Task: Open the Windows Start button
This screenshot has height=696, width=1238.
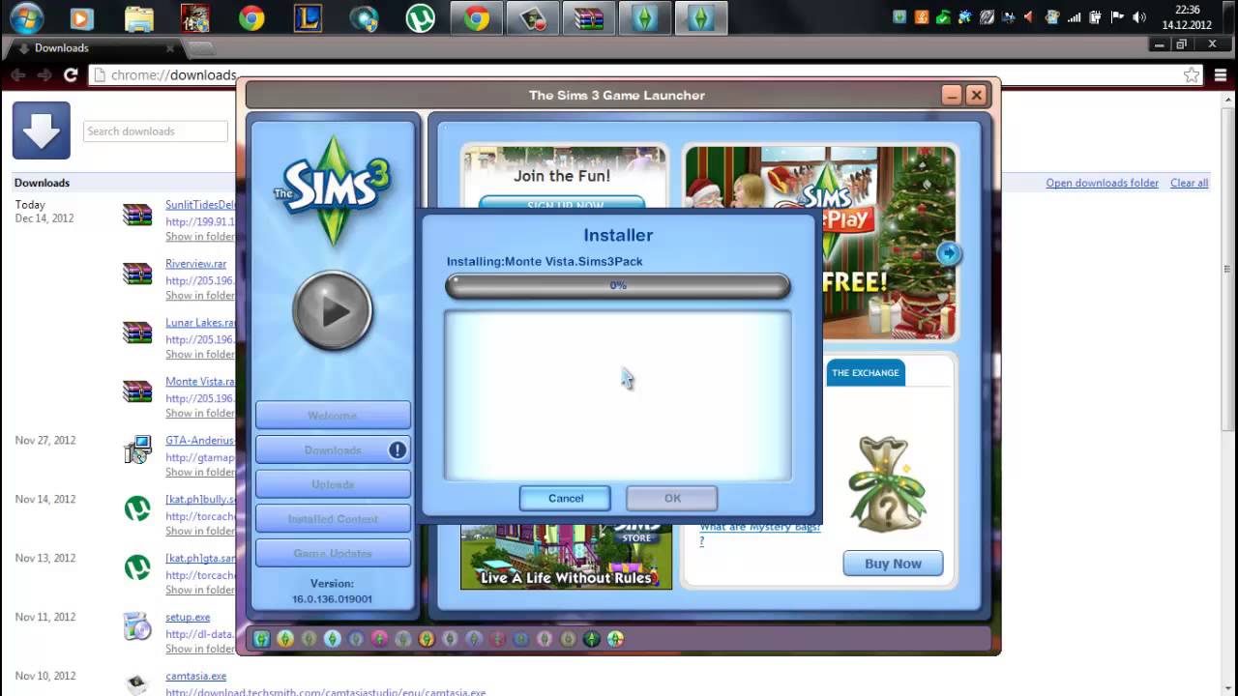Action: click(x=26, y=17)
